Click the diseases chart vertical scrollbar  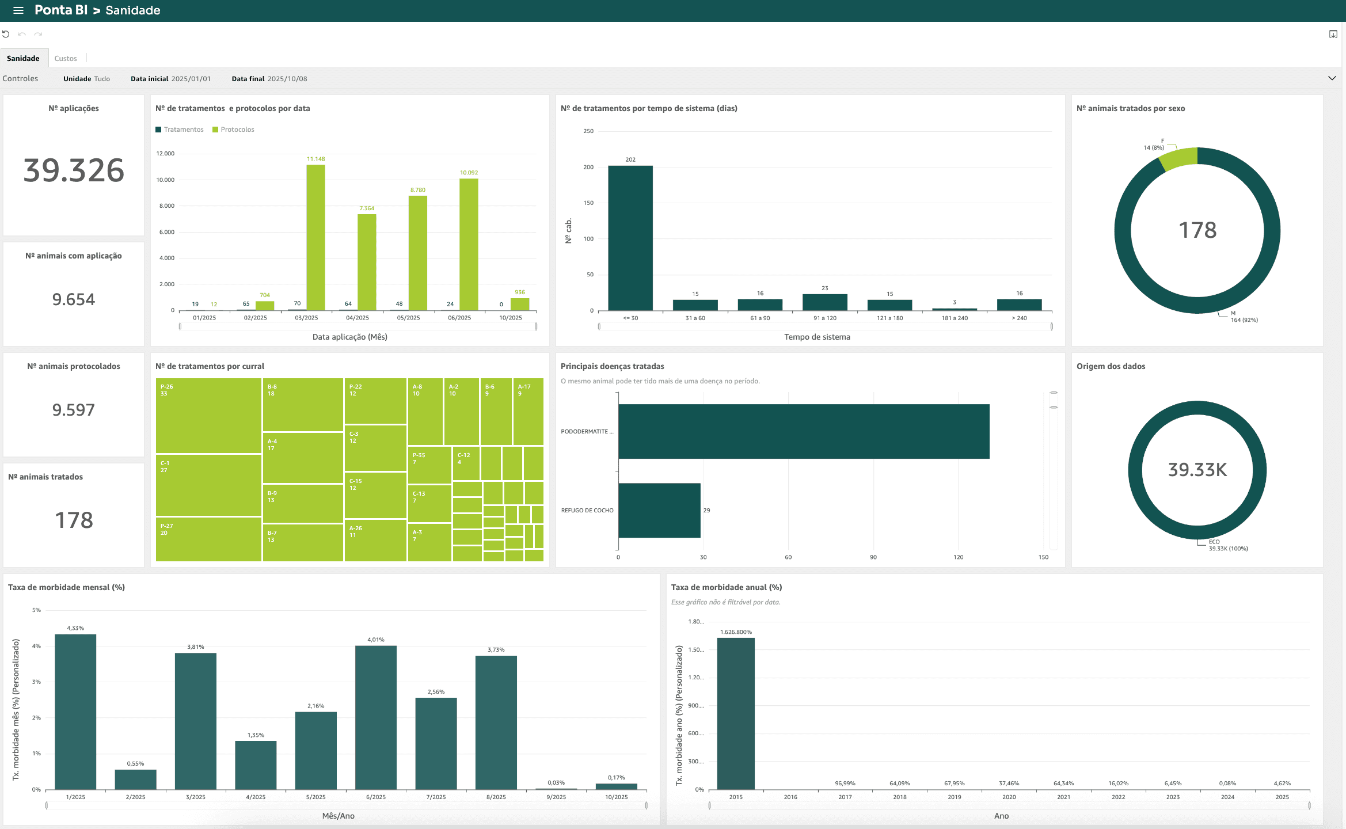(1054, 400)
